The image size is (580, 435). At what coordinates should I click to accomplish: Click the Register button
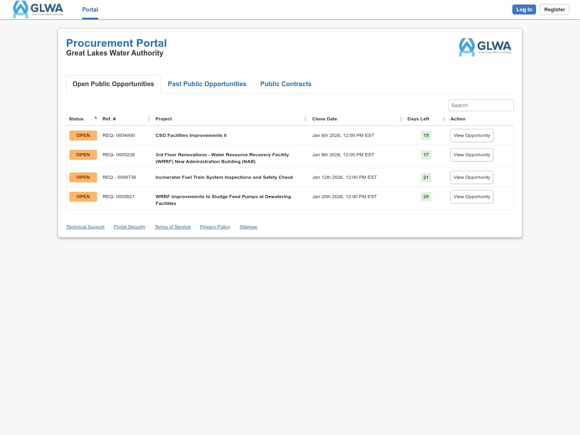[x=554, y=9]
